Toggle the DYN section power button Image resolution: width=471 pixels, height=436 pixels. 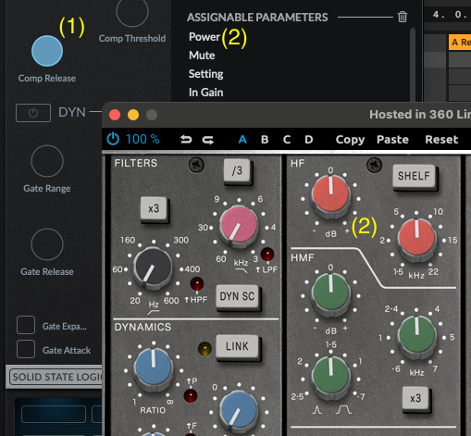coord(33,113)
